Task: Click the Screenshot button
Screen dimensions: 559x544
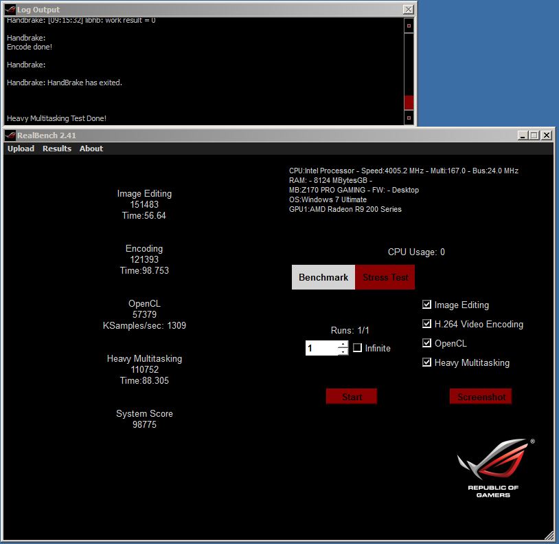Action: 481,397
